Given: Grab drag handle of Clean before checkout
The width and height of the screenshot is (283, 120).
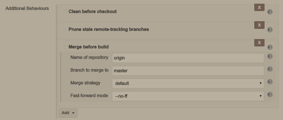Looking at the screenshot, I should point(64,12).
